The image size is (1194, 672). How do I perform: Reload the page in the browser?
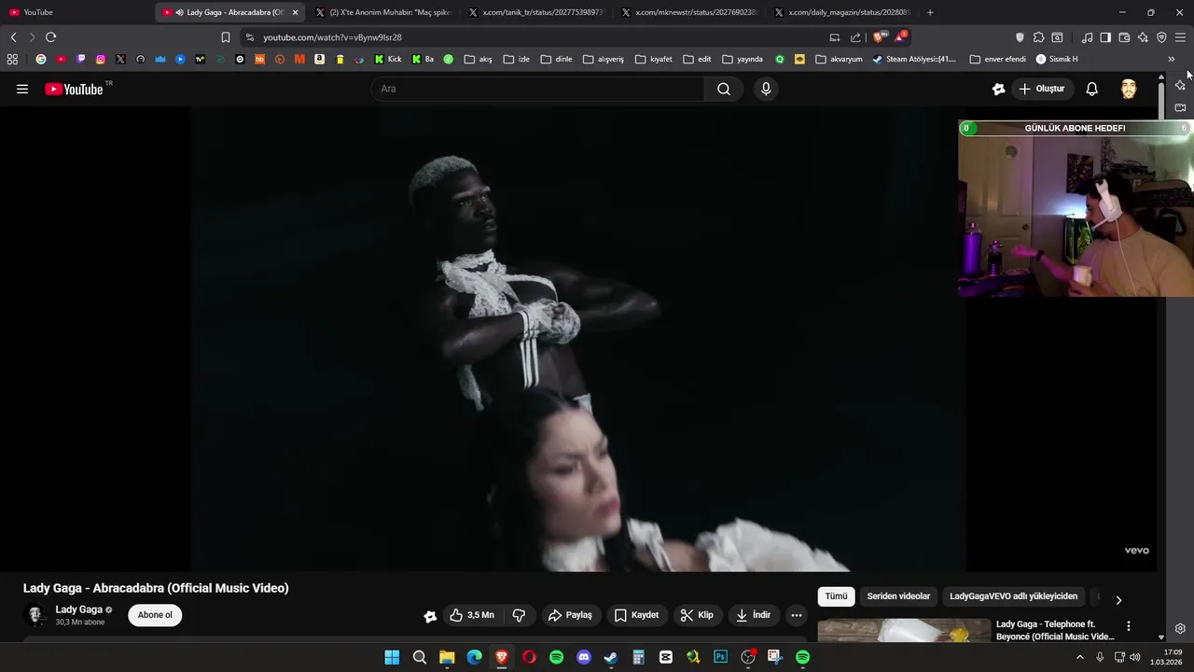coord(50,37)
